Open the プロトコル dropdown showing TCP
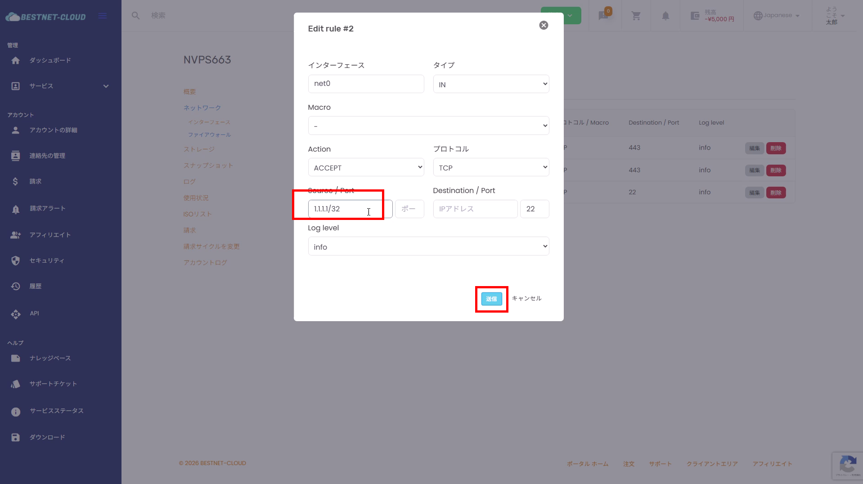Viewport: 863px width, 484px height. point(491,167)
